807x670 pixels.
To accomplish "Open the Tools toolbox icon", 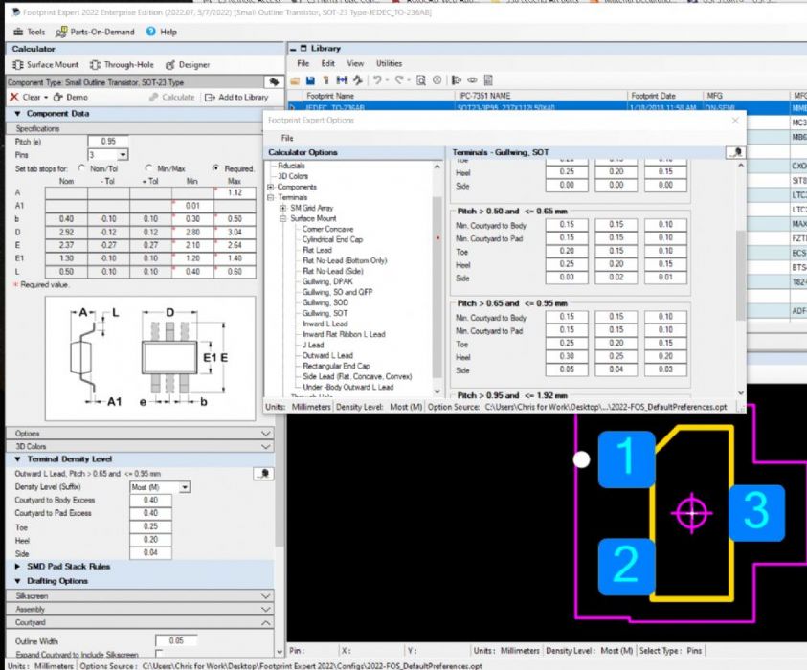I will pos(18,32).
